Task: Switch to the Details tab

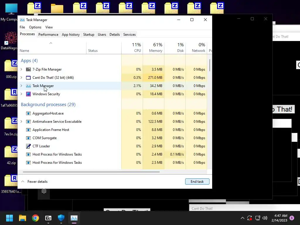Action: coord(115,35)
